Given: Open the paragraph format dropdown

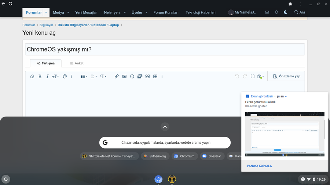Looking at the screenshot, I should click(x=103, y=77).
